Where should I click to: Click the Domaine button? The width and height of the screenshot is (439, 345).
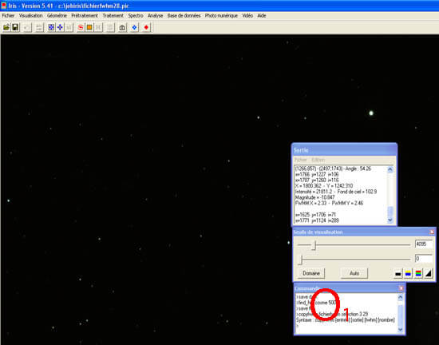pyautogui.click(x=311, y=273)
